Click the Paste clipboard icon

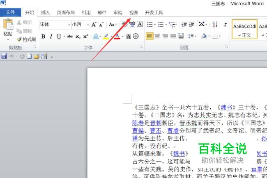8,24
